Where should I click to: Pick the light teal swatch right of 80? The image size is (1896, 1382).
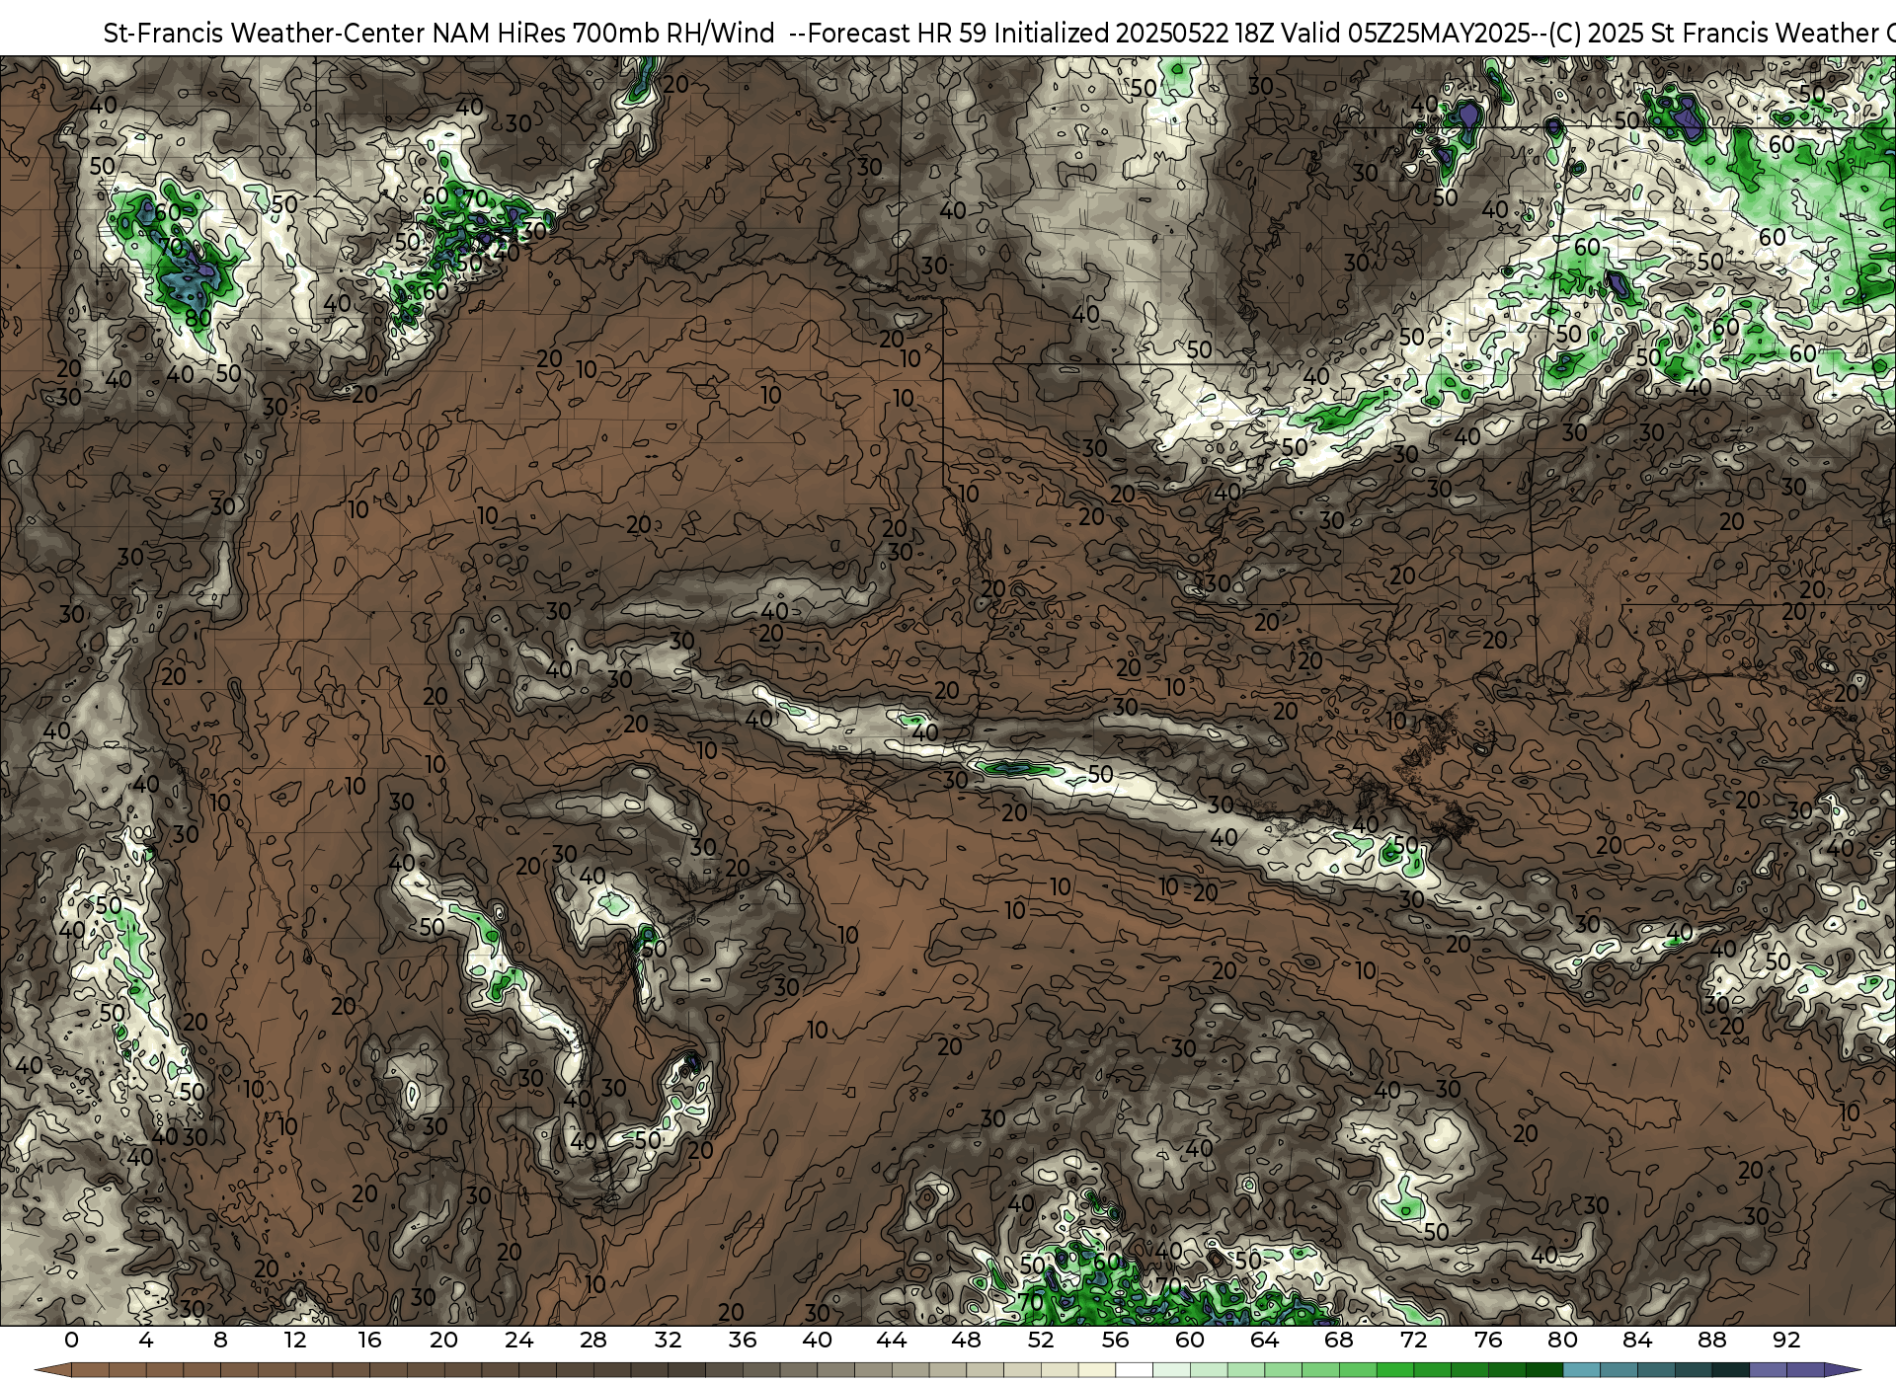pos(1581,1370)
